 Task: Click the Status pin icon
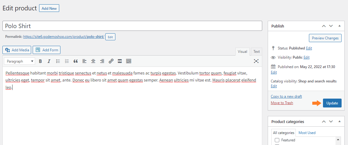[x=273, y=48]
